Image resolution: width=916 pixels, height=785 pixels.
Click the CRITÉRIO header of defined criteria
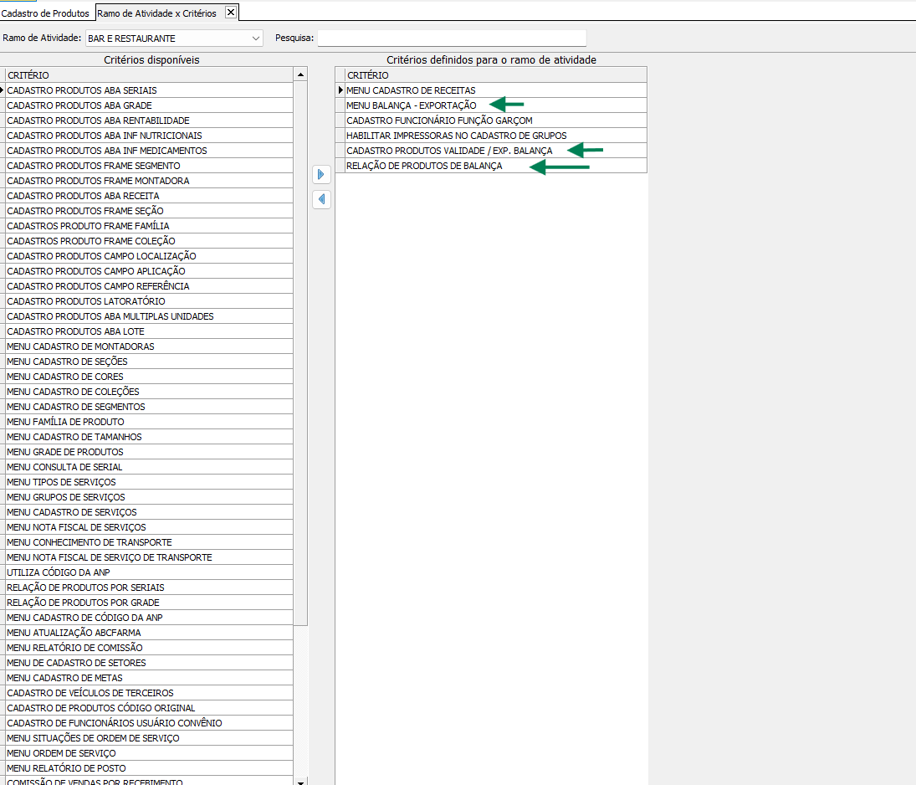[x=495, y=75]
